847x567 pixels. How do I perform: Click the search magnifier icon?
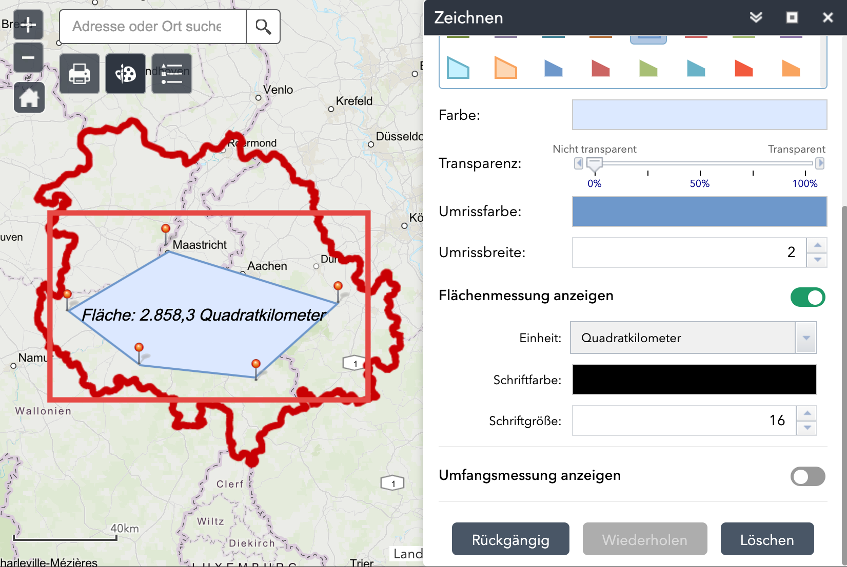coord(263,27)
